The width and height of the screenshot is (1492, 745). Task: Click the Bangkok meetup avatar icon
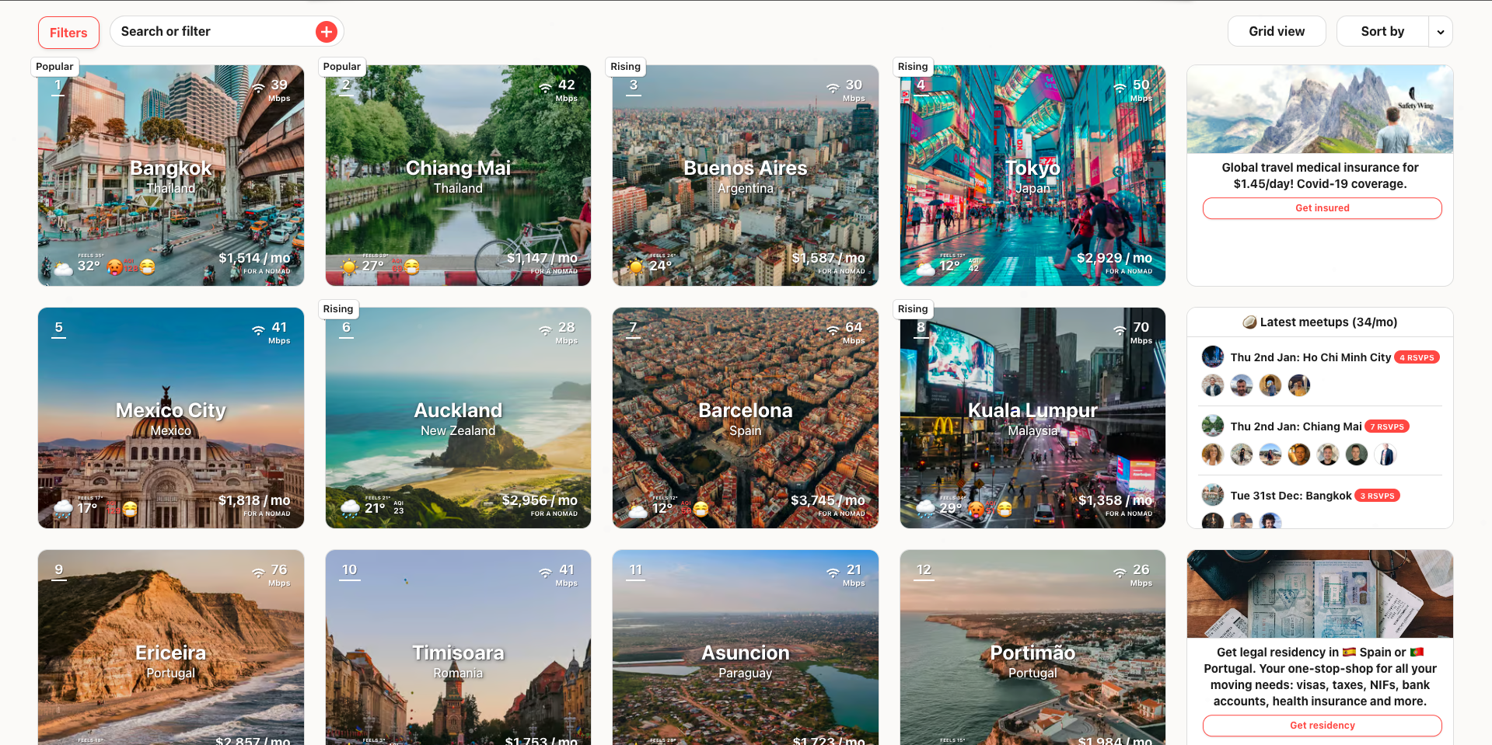point(1213,496)
